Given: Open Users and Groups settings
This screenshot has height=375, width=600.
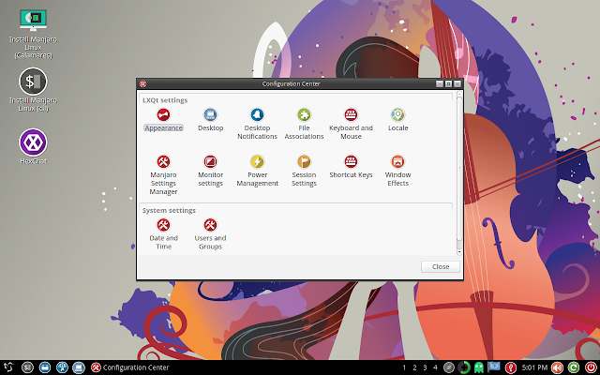Looking at the screenshot, I should coord(210,234).
